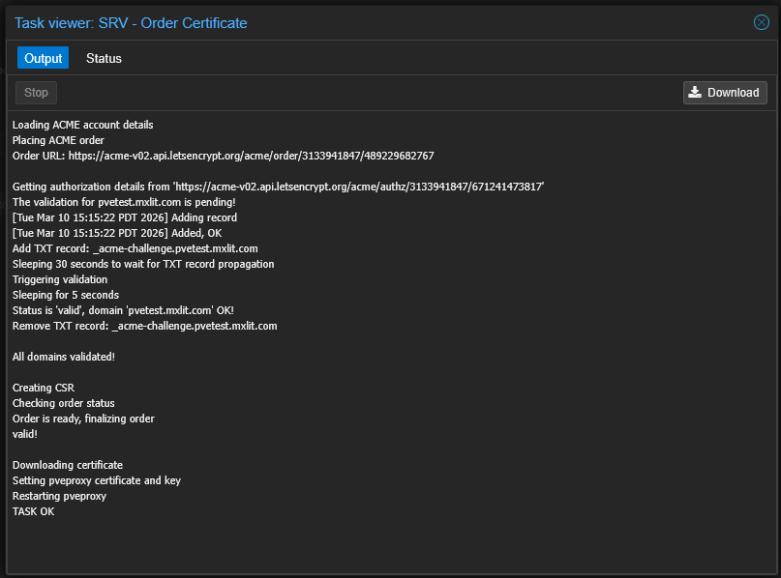781x578 pixels.
Task: Click the download tray arrow icon
Action: point(695,93)
